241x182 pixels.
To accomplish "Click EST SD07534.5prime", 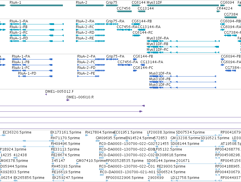I will click(x=198, y=135).
